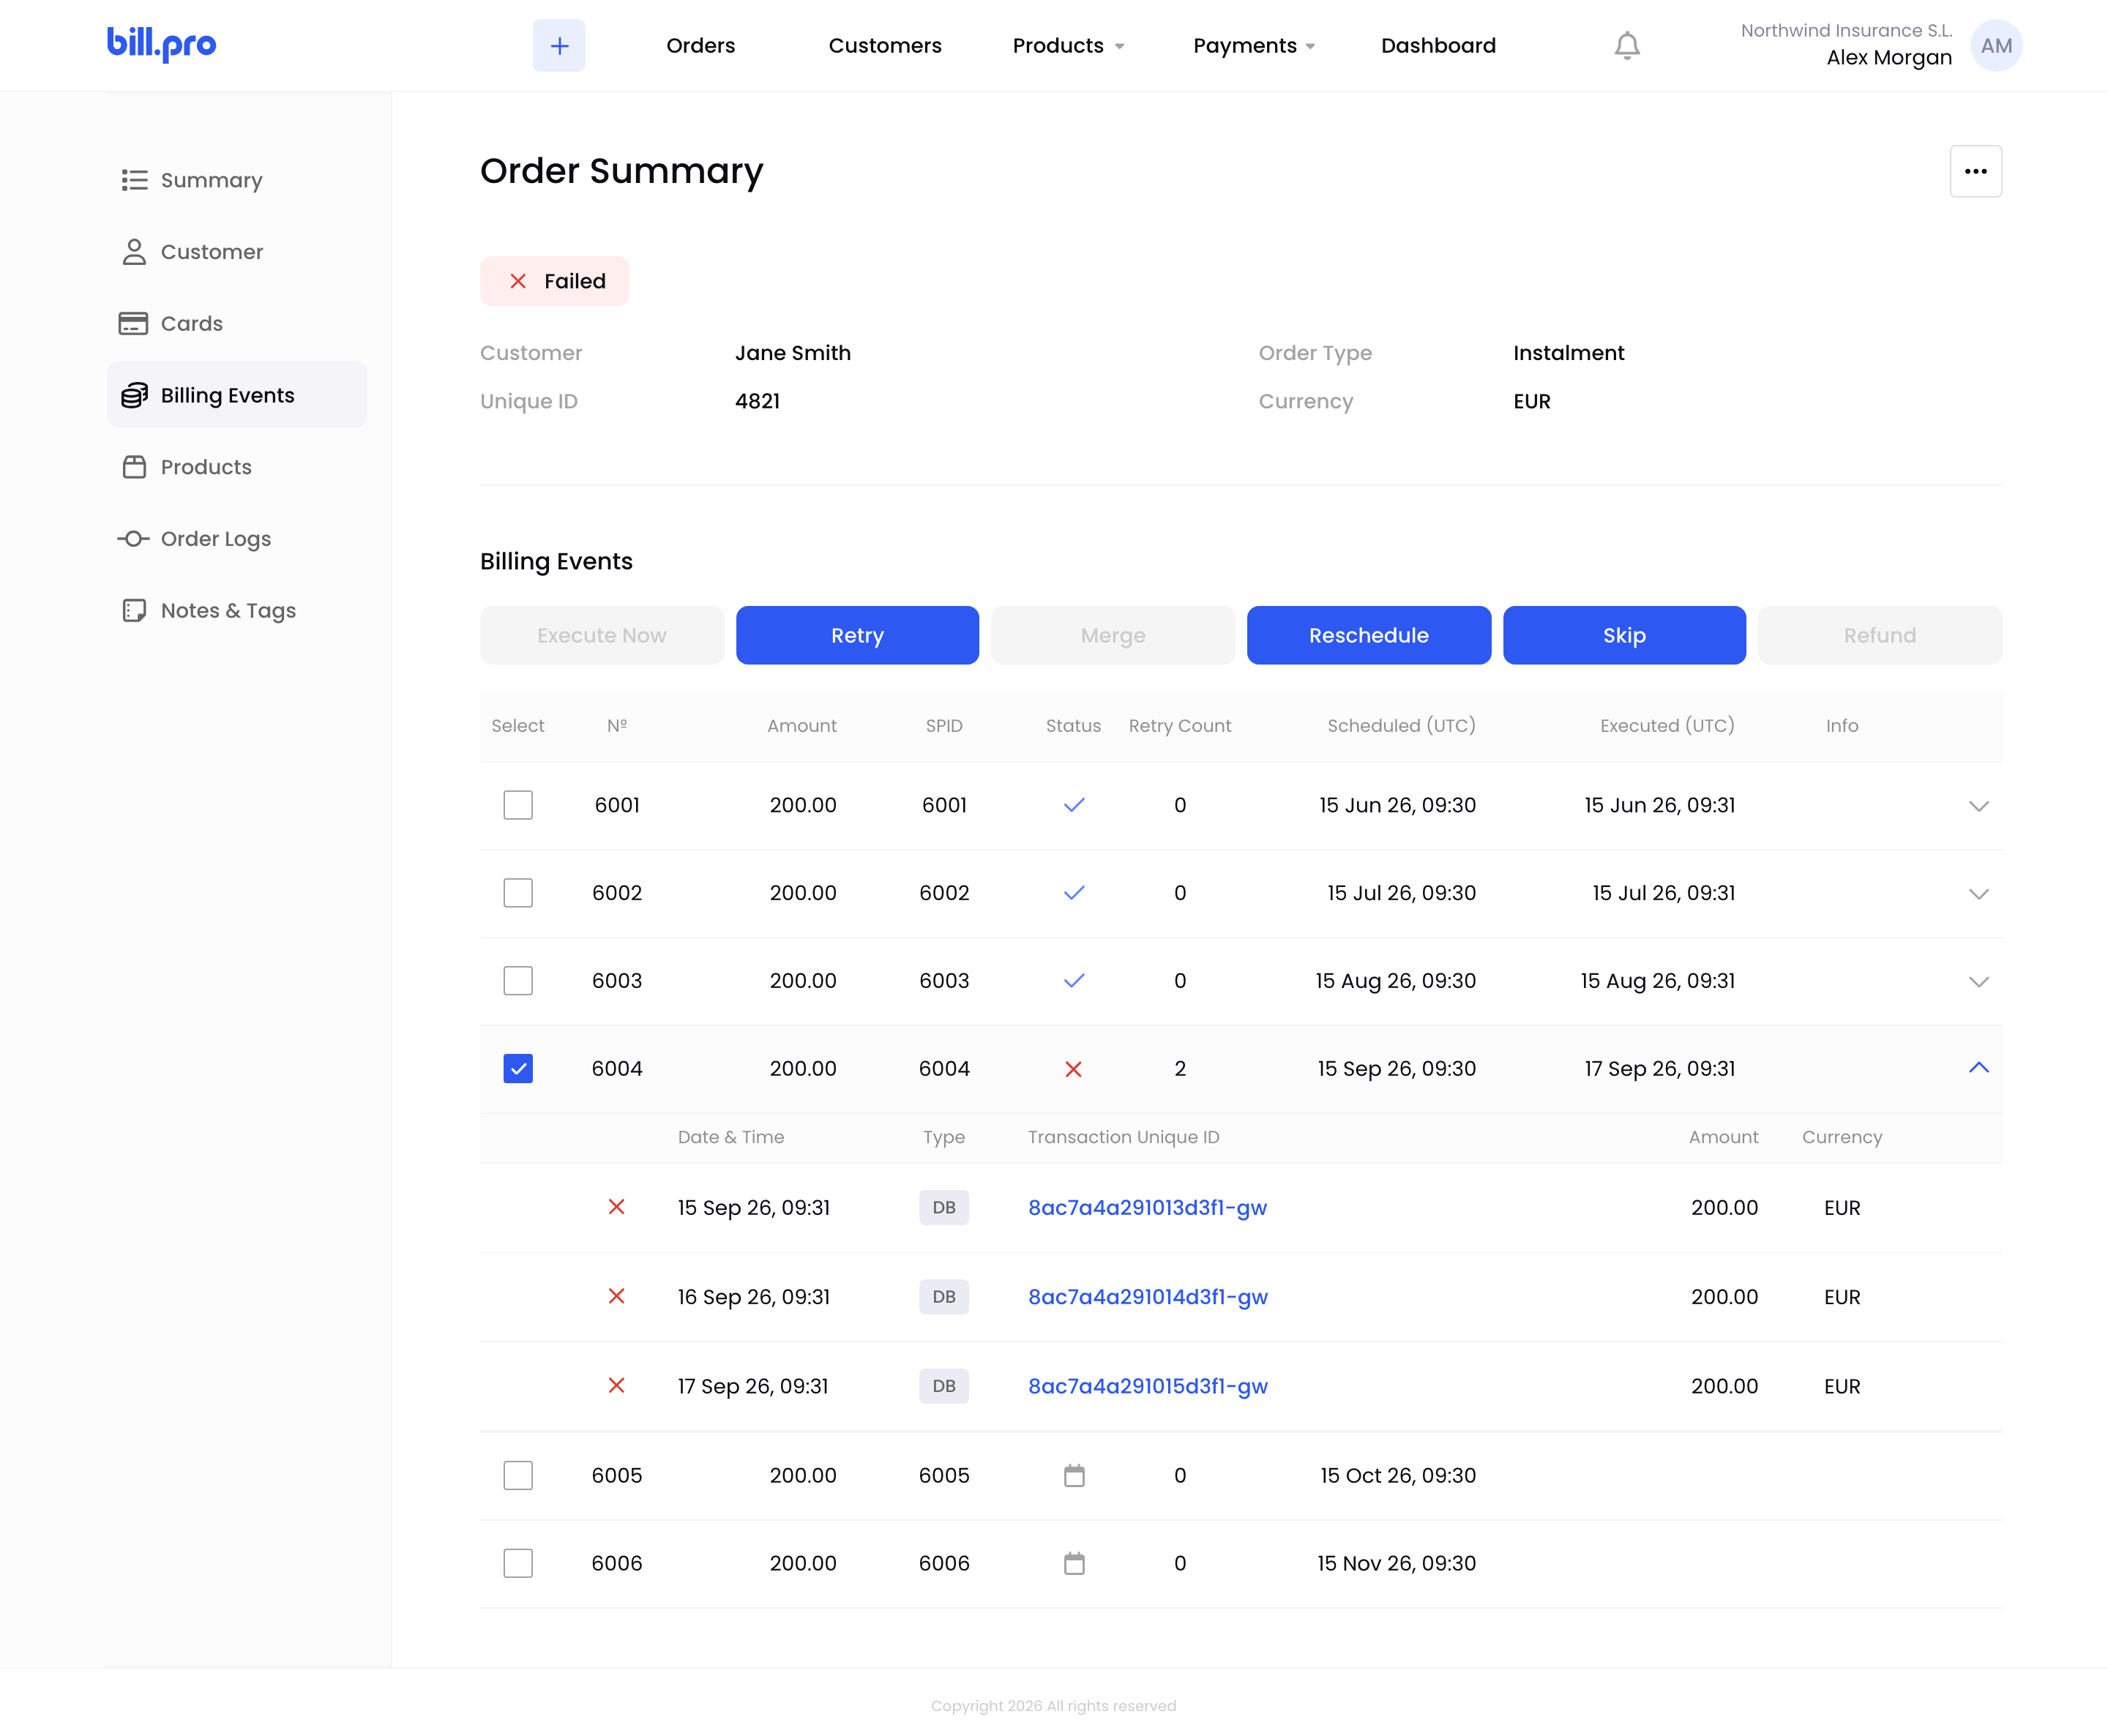Screen dimensions: 2108x1736
Task: Select checkbox for billing event 6002
Action: [518, 893]
